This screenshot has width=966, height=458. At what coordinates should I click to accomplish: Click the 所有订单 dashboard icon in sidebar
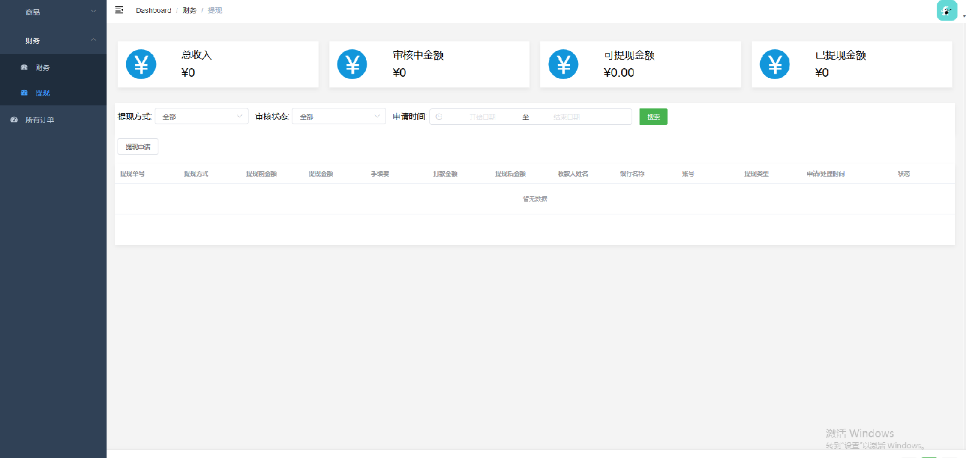click(14, 120)
